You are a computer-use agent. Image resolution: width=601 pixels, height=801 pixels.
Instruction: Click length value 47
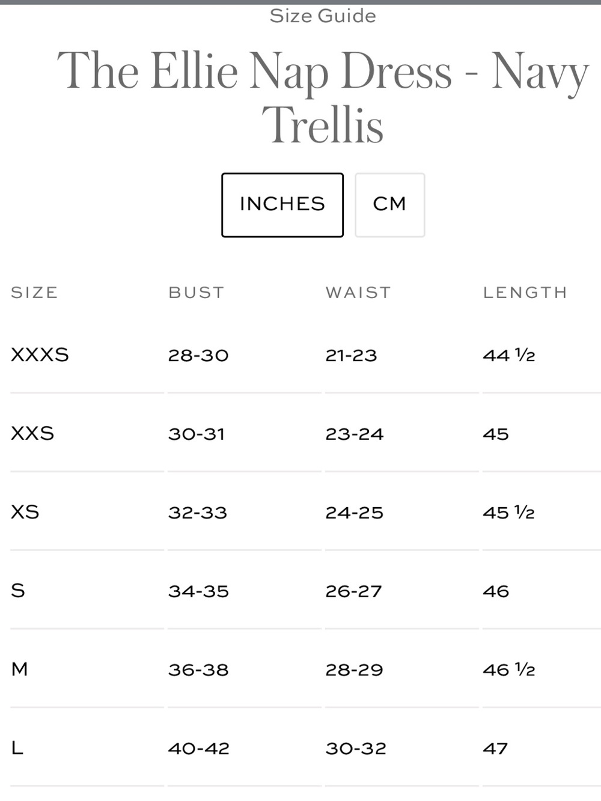coord(495,749)
